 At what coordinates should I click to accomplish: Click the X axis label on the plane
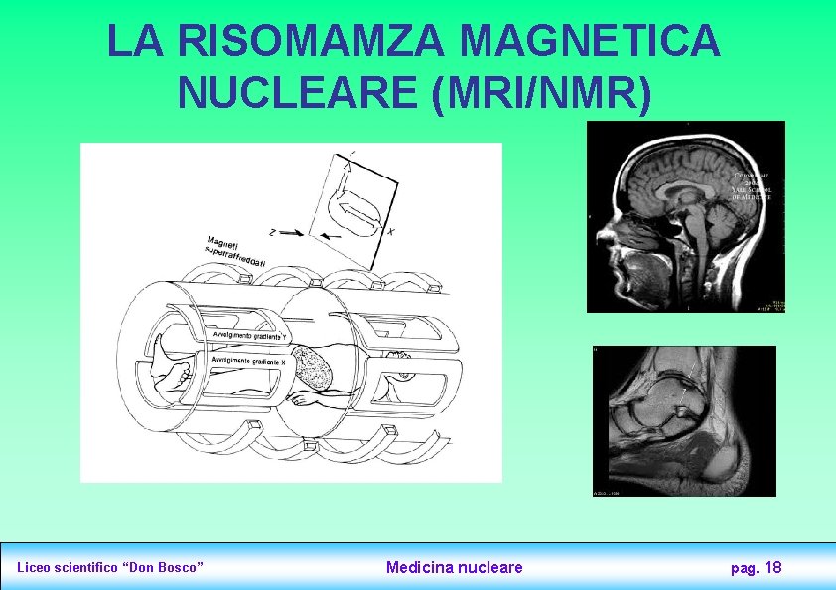(391, 232)
